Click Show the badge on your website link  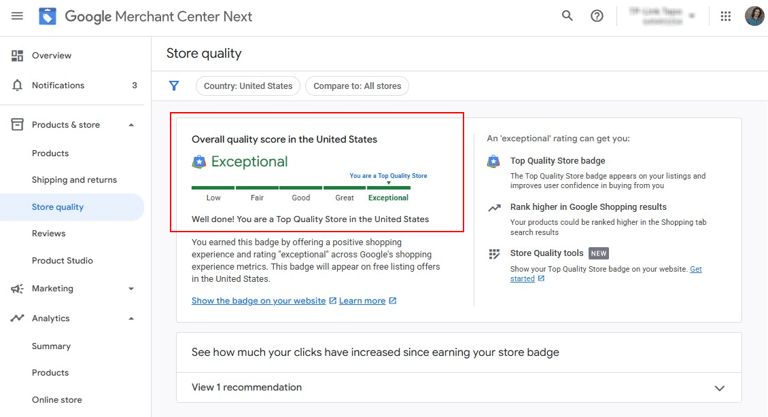tap(259, 301)
